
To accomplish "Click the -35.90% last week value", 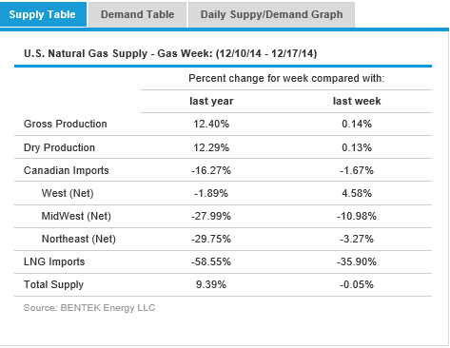I will pyautogui.click(x=357, y=261).
